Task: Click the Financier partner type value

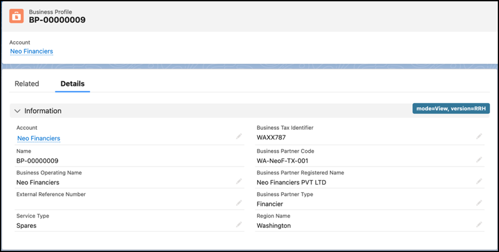Action: click(270, 204)
